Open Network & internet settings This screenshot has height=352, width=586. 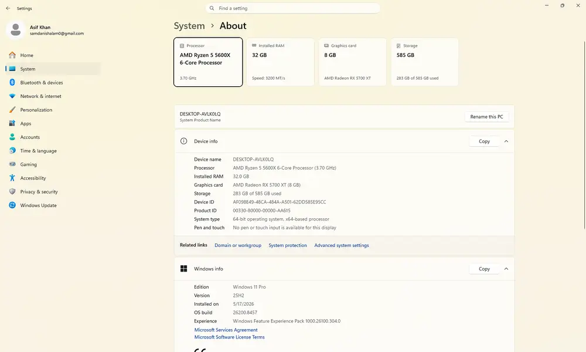(x=53, y=96)
